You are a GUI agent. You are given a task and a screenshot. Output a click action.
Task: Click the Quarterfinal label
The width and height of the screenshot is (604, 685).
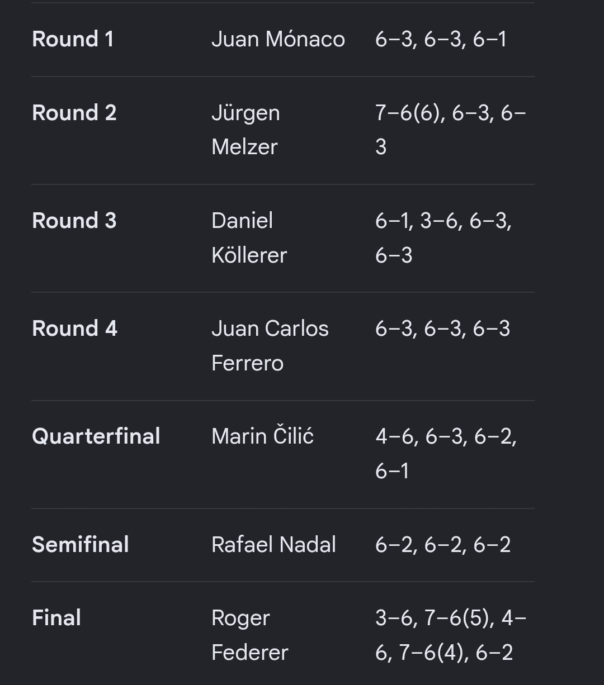(x=96, y=436)
